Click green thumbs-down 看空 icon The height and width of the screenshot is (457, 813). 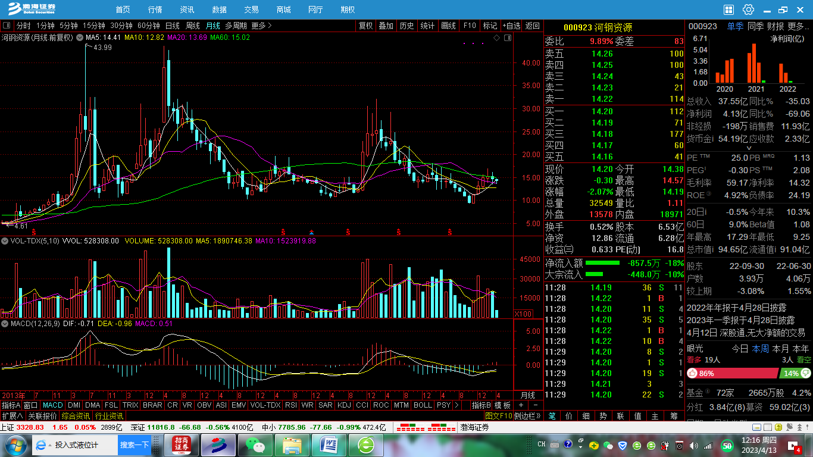tap(806, 373)
